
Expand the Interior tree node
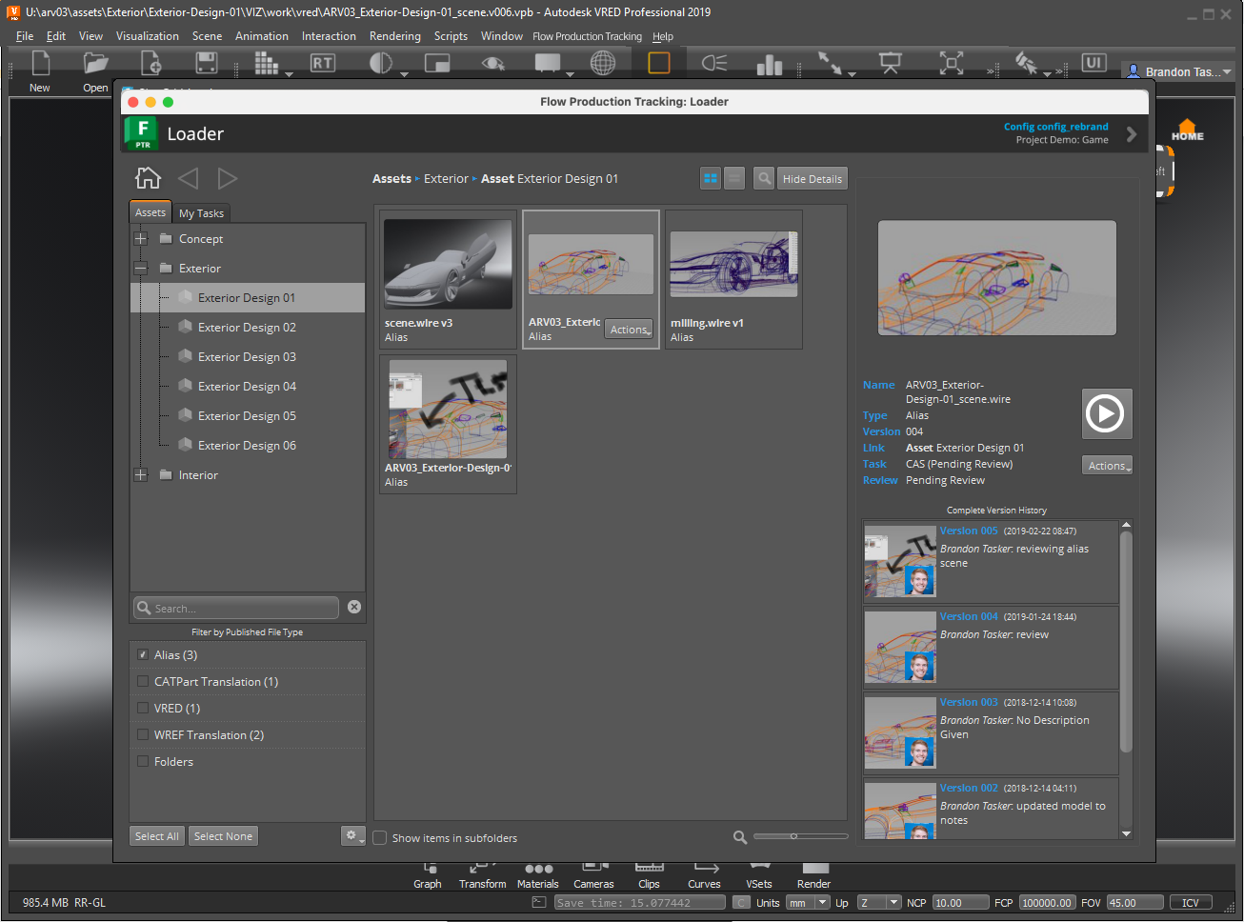click(x=141, y=475)
